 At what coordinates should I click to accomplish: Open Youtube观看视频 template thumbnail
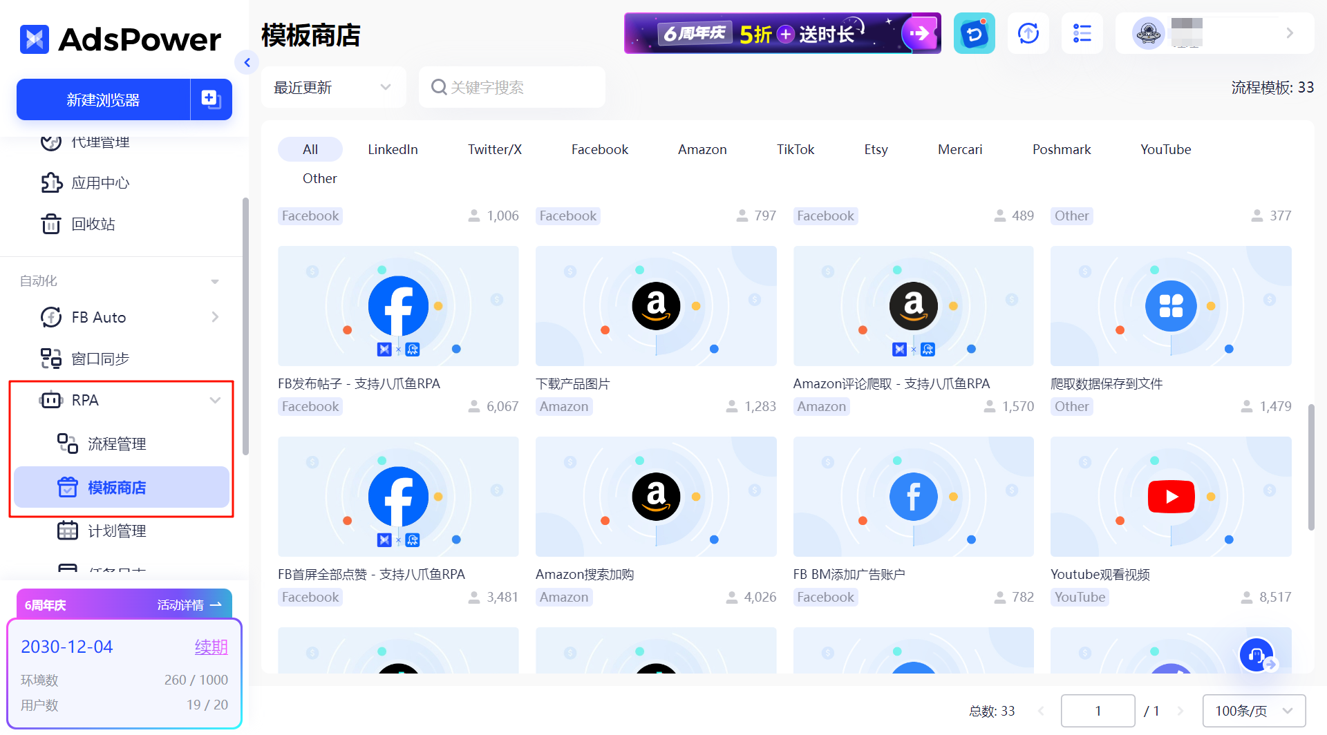[1171, 497]
